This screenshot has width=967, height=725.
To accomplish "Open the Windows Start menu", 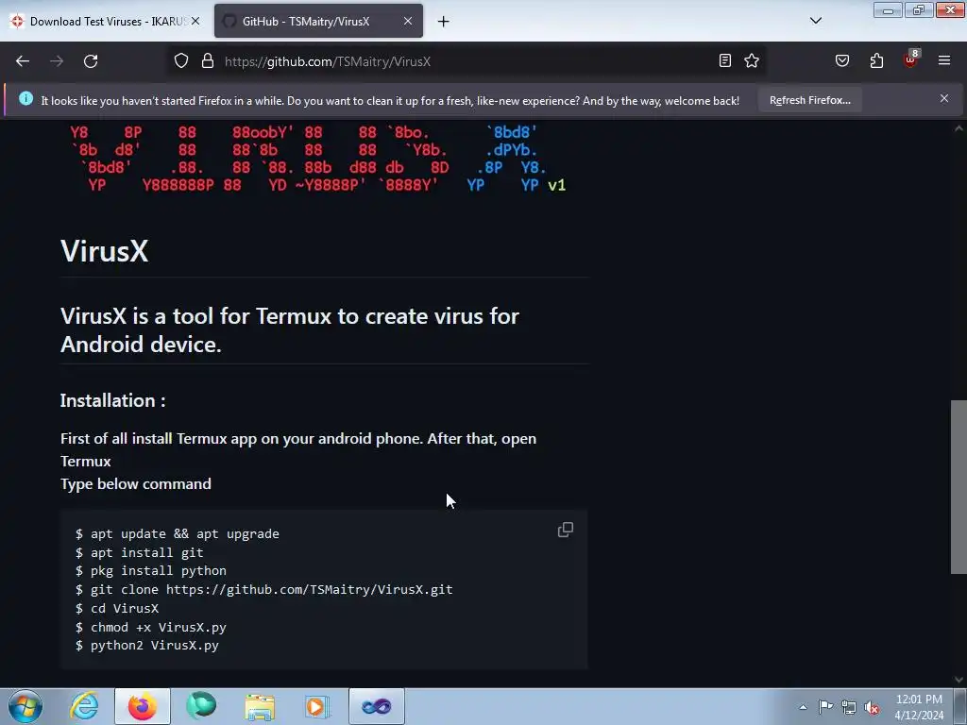I will click(25, 706).
